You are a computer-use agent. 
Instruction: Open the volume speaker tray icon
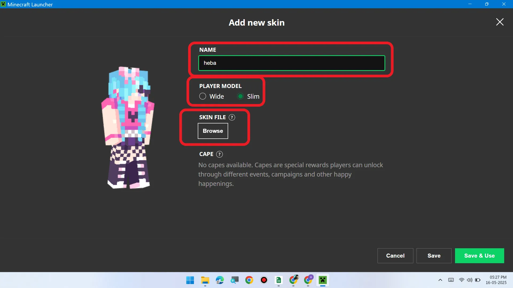click(x=469, y=280)
